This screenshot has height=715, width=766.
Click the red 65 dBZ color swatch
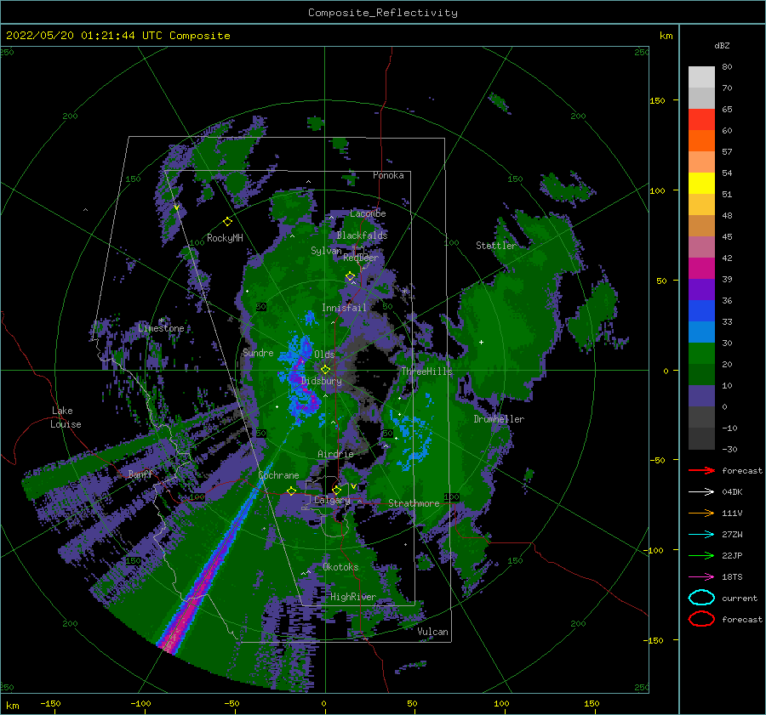pyautogui.click(x=701, y=119)
